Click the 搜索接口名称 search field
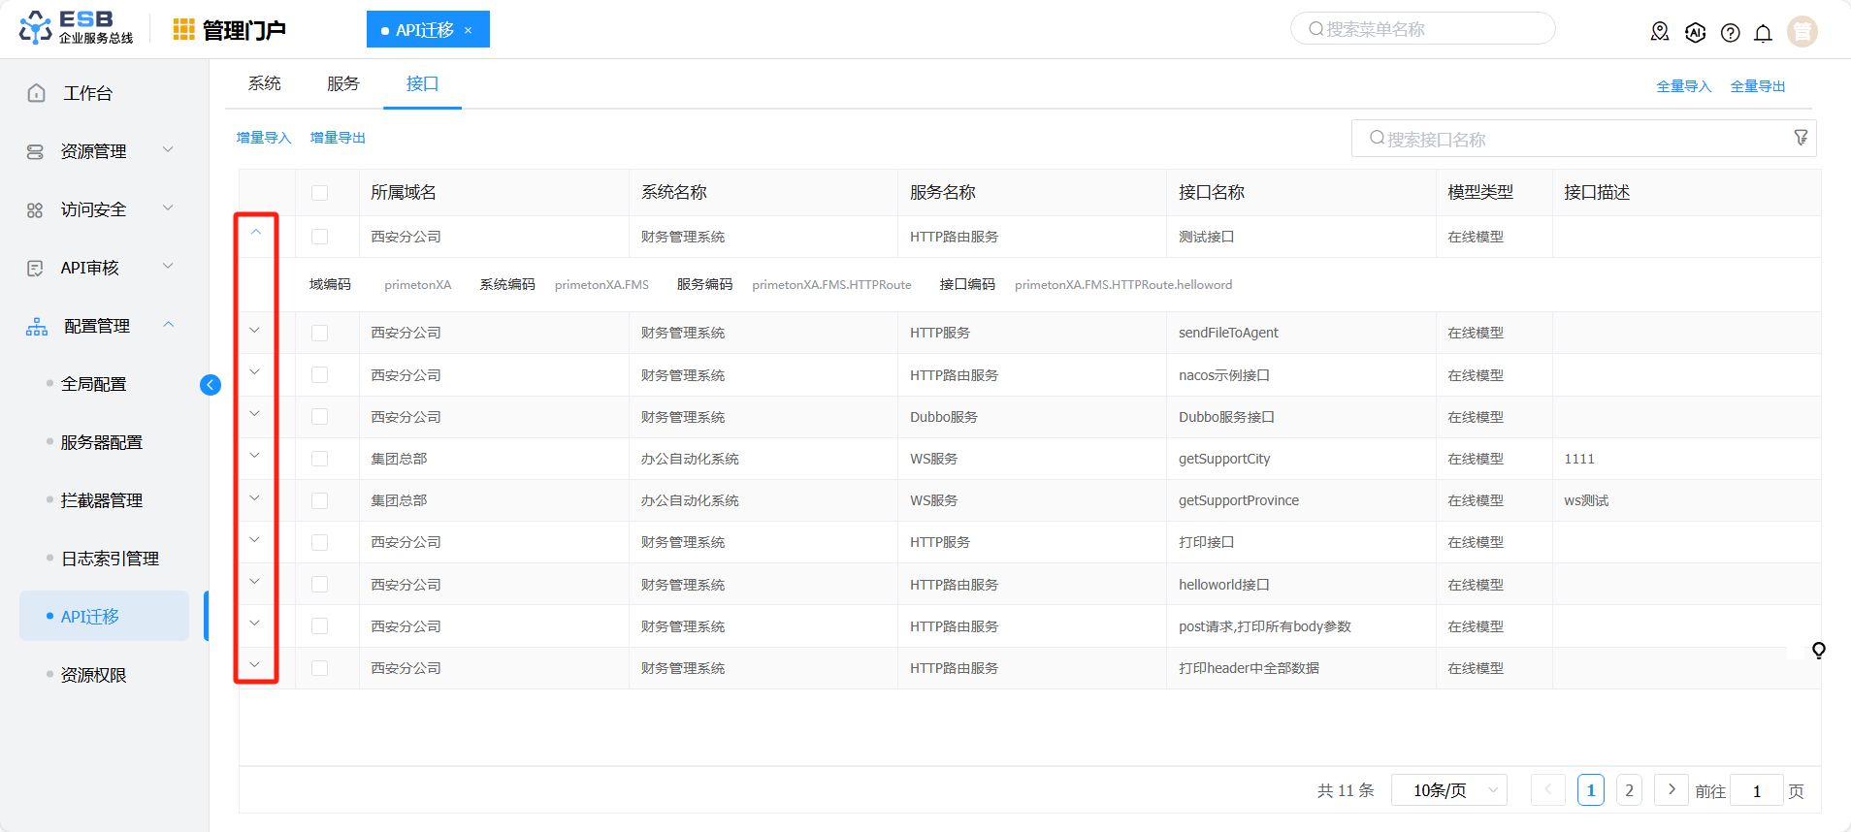Screen dimensions: 1851x832 pyautogui.click(x=1572, y=139)
